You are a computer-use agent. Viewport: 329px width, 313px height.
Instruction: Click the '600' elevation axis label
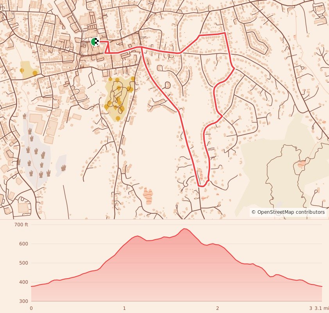click(23, 244)
